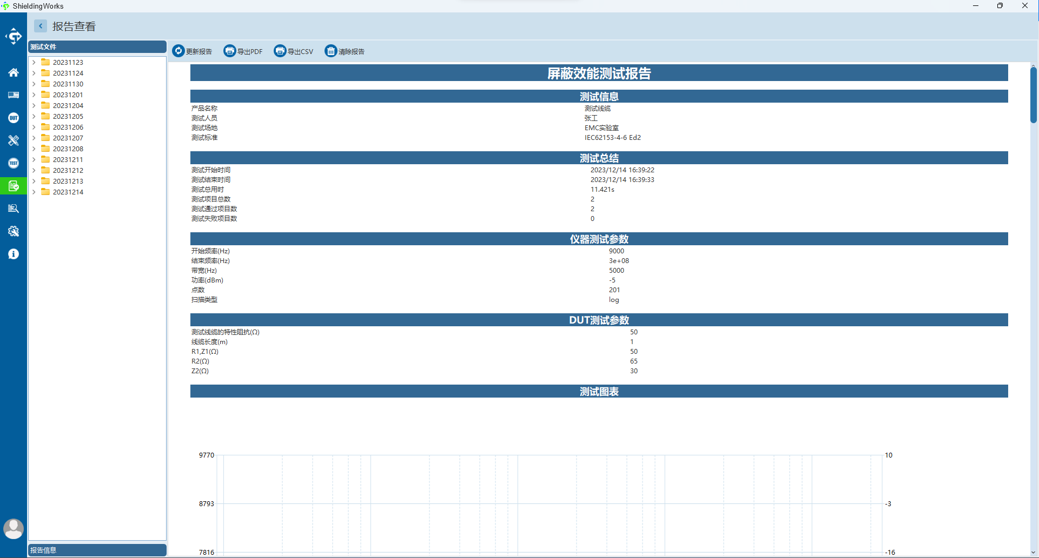Click the 清除报告 button label
Image resolution: width=1039 pixels, height=558 pixels.
coord(352,52)
